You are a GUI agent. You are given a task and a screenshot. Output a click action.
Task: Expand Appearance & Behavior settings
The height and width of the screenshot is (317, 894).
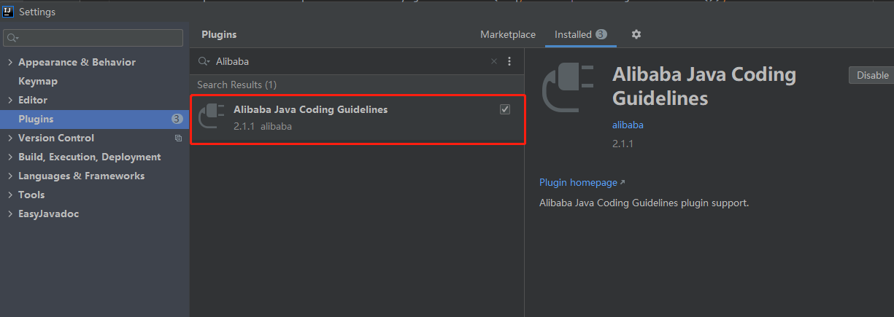tap(9, 62)
